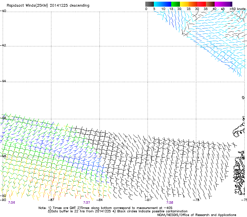Click the -81 longitude axis label

click(148, 200)
